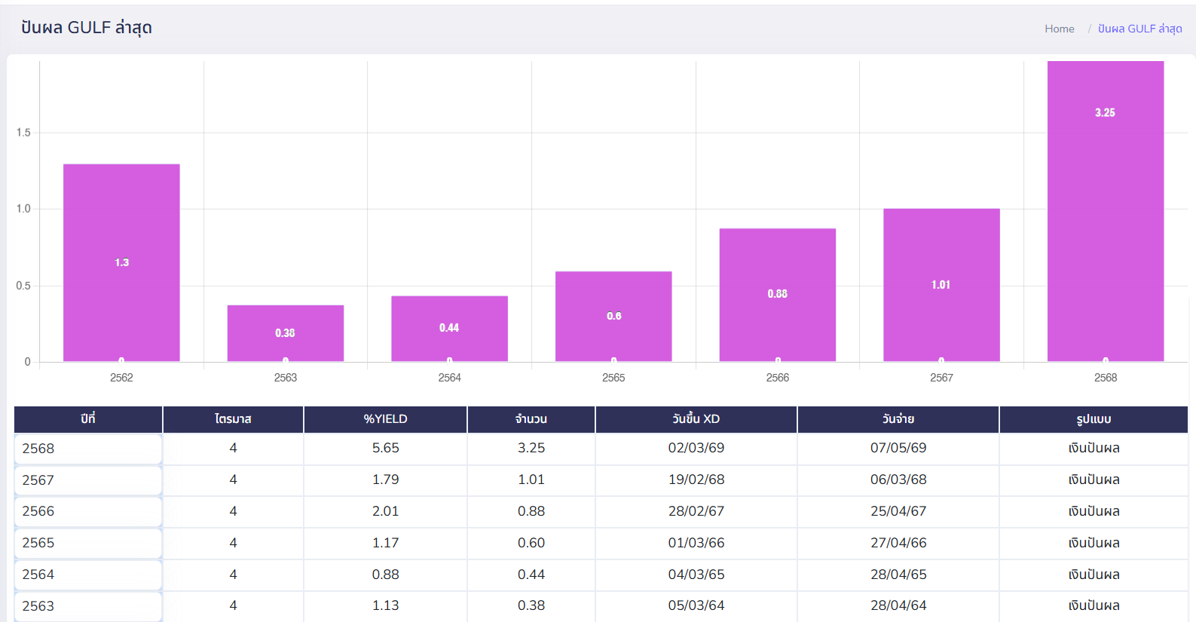Click the 2568 x-axis label
This screenshot has height=622, width=1196.
pos(1106,378)
